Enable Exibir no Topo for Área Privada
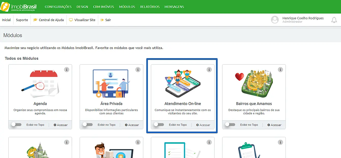The height and width of the screenshot is (158, 341). [x=88, y=125]
